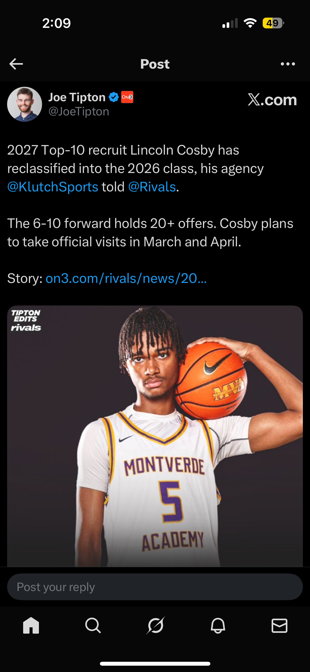
Task: Tap the battery status indicator
Action: click(273, 23)
